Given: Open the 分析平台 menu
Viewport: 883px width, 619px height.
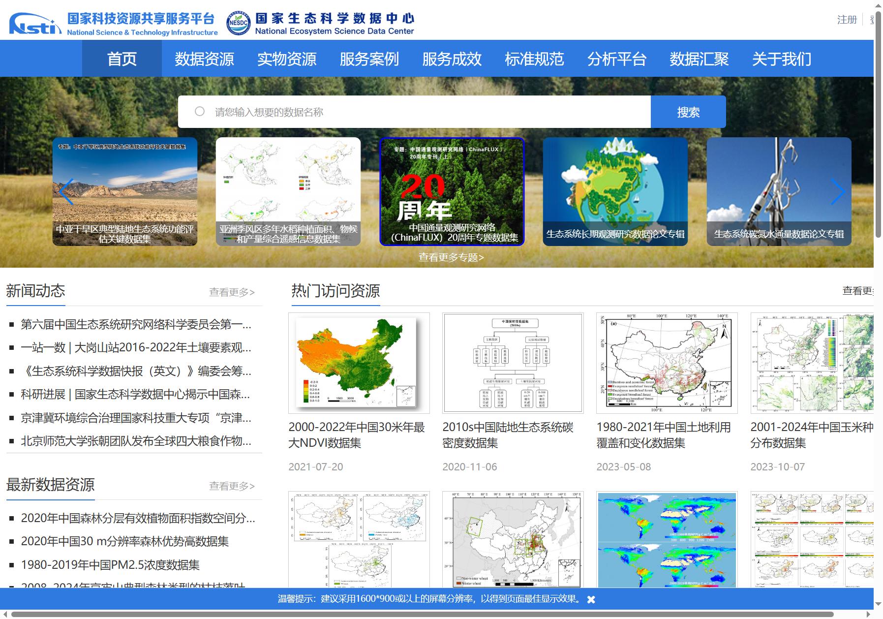Looking at the screenshot, I should (x=616, y=59).
